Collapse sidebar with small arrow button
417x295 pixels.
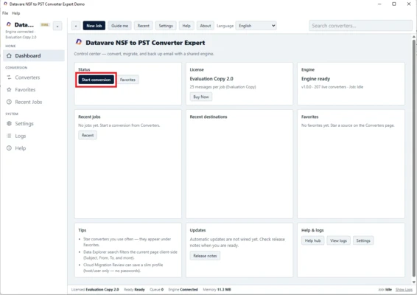tap(57, 26)
